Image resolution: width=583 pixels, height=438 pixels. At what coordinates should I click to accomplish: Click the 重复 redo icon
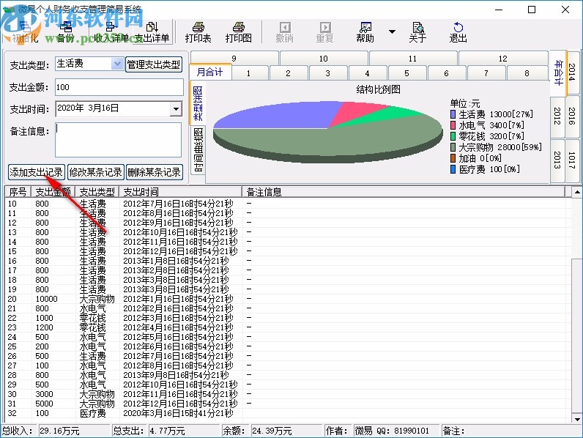pyautogui.click(x=324, y=31)
